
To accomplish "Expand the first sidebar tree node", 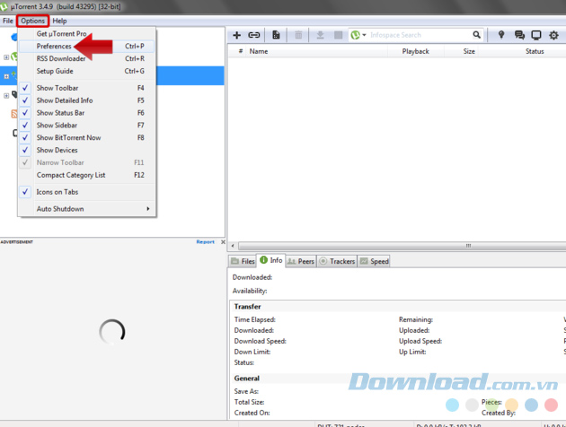I will (6, 57).
